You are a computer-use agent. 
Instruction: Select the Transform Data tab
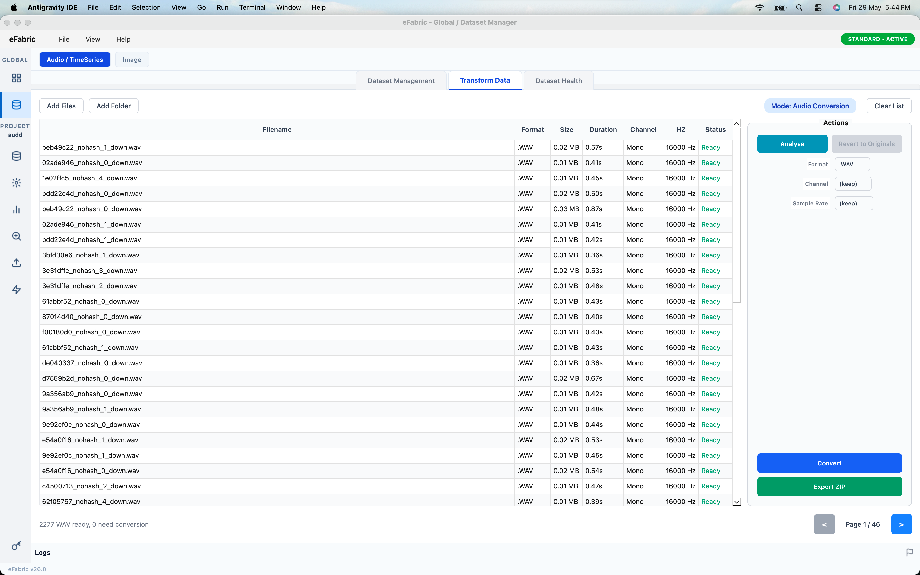point(485,80)
